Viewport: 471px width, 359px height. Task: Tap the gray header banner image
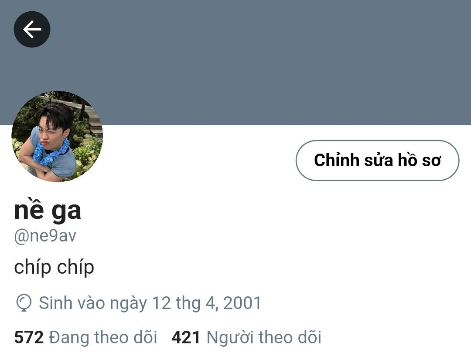click(235, 62)
